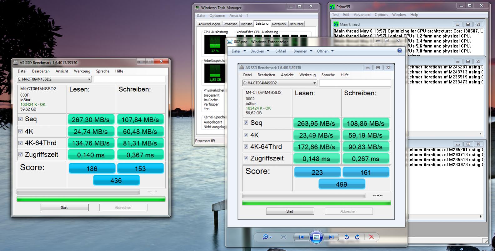Click Start button below score 436

pos(64,208)
